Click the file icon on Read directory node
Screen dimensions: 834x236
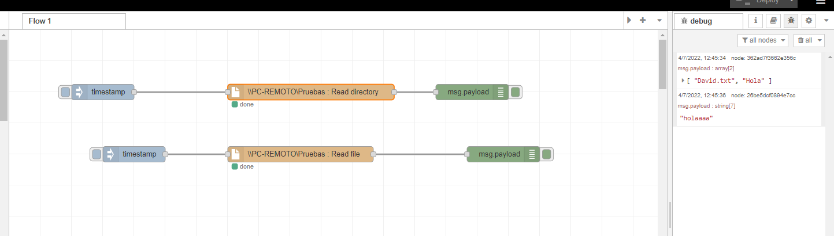coord(235,92)
